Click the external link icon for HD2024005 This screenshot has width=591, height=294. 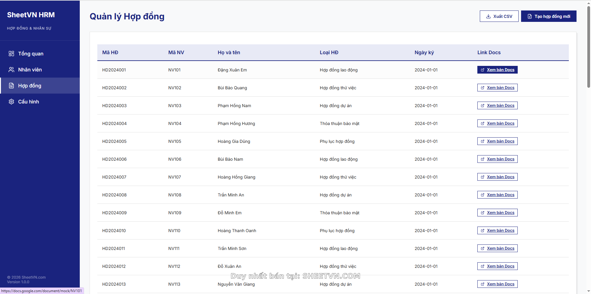(482, 141)
